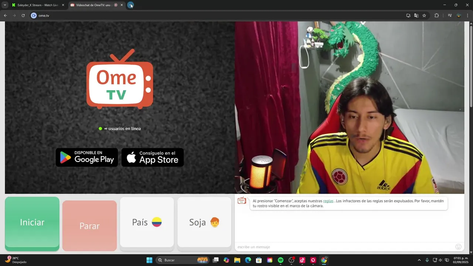This screenshot has height=266, width=473.
Task: Open Microsoft Store from the taskbar
Action: [x=259, y=260]
